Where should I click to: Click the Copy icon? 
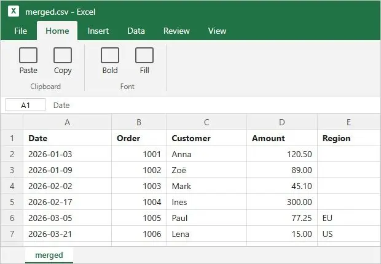click(x=63, y=55)
